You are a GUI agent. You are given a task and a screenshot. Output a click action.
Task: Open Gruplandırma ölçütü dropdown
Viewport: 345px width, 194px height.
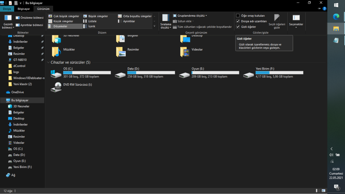190,16
